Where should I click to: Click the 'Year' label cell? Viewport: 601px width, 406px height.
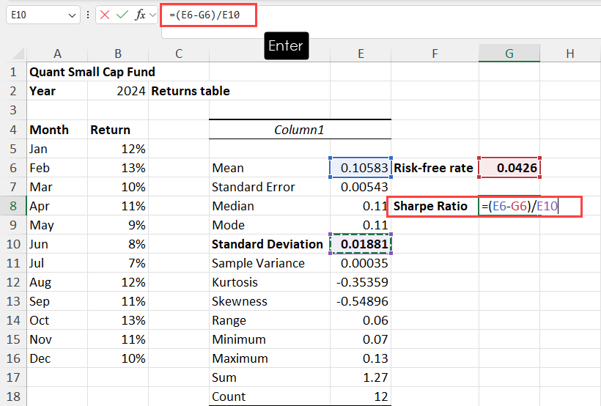pos(57,91)
